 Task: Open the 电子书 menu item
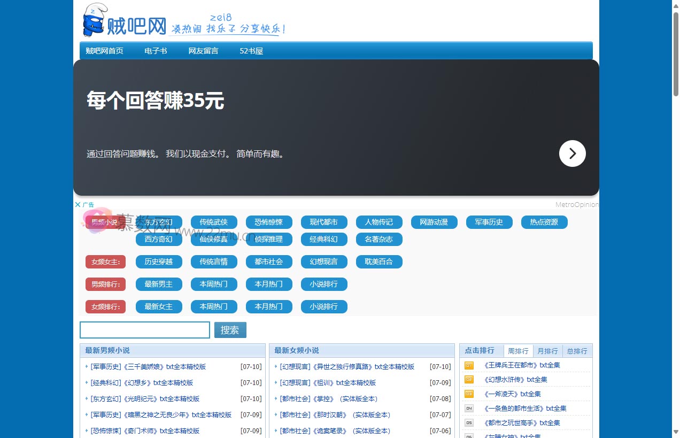pyautogui.click(x=155, y=51)
